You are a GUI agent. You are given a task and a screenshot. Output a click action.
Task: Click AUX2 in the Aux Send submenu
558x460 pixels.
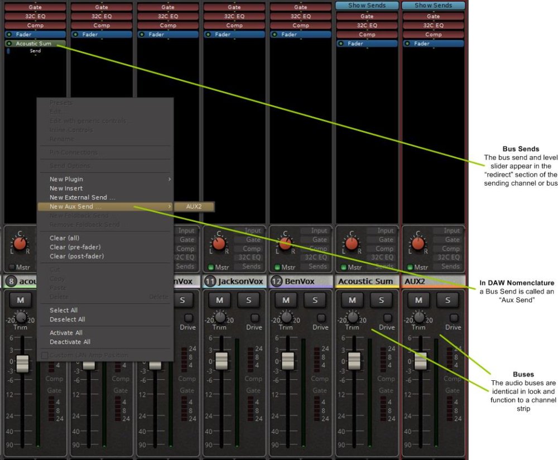(x=195, y=206)
